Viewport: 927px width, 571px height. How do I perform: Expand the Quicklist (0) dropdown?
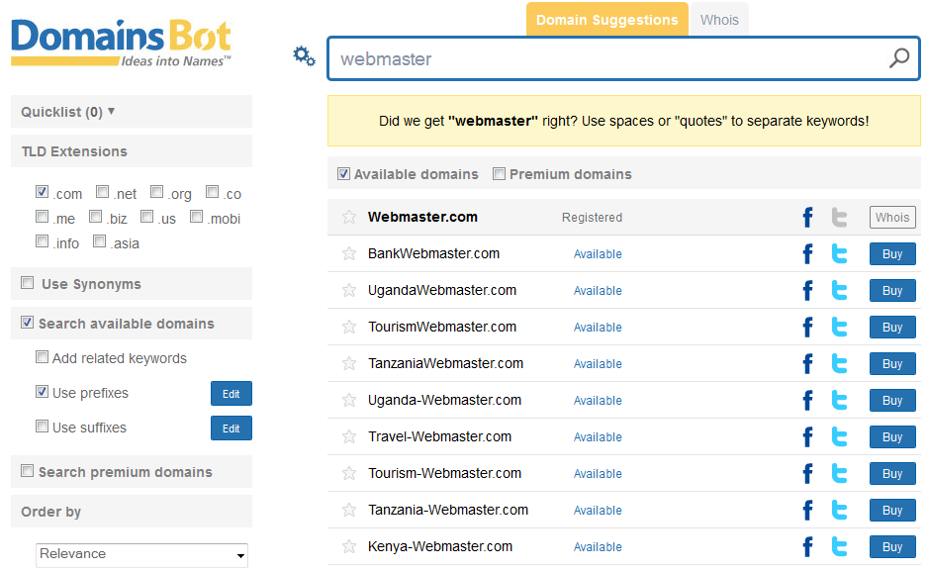[68, 112]
